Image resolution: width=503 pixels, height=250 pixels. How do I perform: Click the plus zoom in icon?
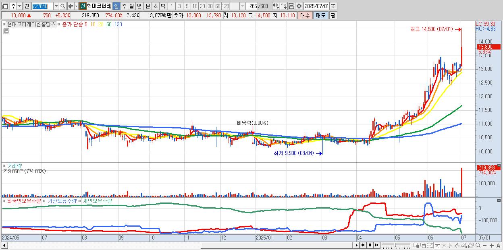[492, 246]
